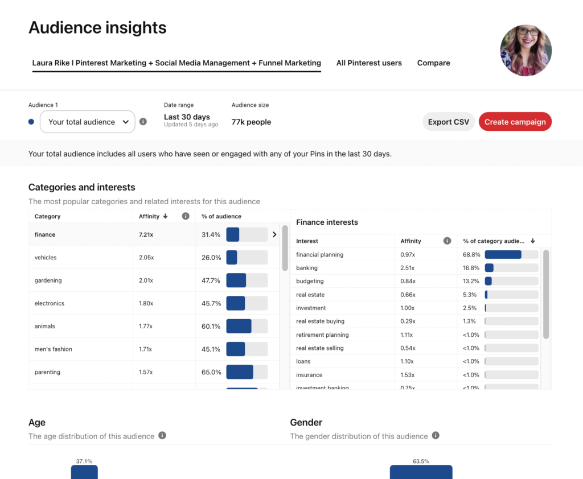Click categories table vertical scrollbar

[x=285, y=248]
